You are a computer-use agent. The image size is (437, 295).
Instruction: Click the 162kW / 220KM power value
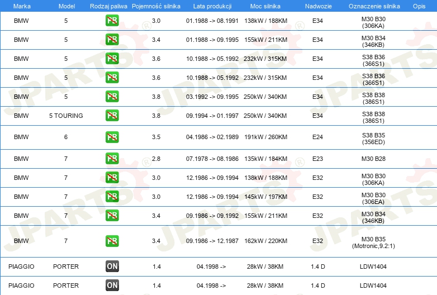265,241
